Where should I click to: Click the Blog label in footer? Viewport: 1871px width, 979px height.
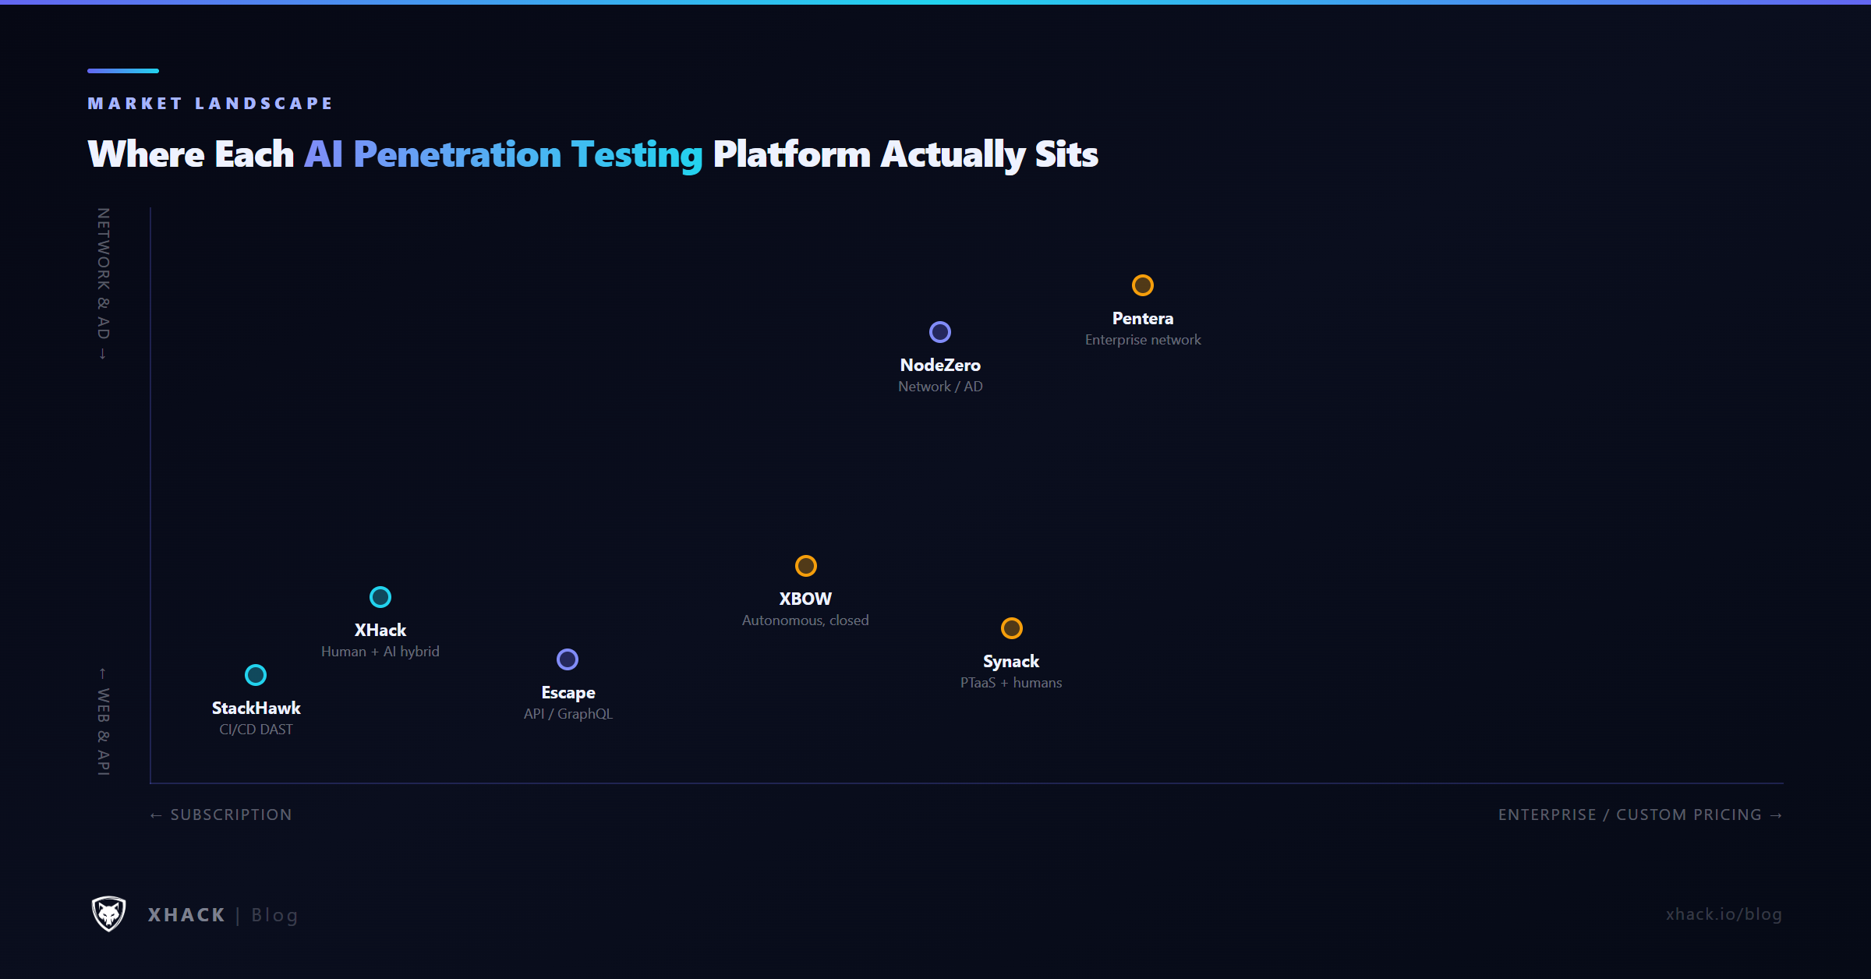pos(274,916)
